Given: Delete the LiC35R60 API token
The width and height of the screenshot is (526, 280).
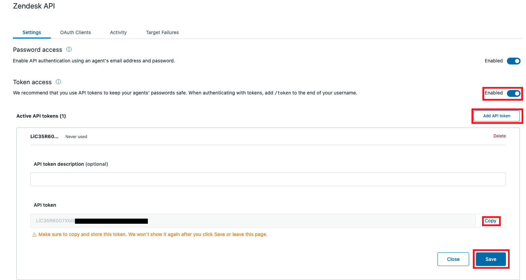Looking at the screenshot, I should (499, 136).
